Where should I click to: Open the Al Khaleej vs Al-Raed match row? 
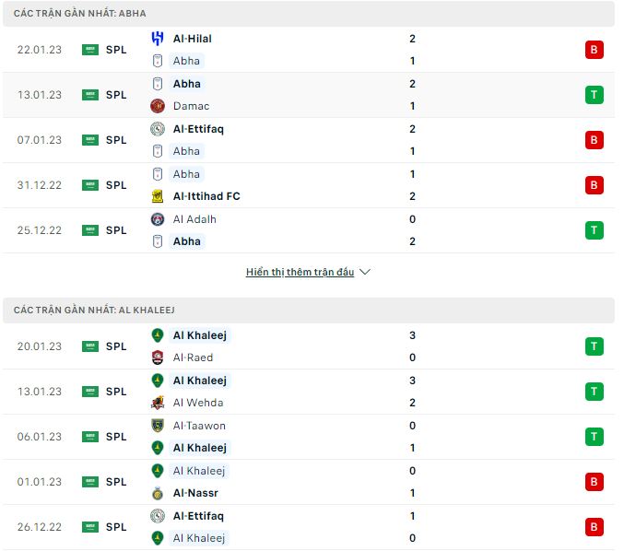click(x=304, y=346)
